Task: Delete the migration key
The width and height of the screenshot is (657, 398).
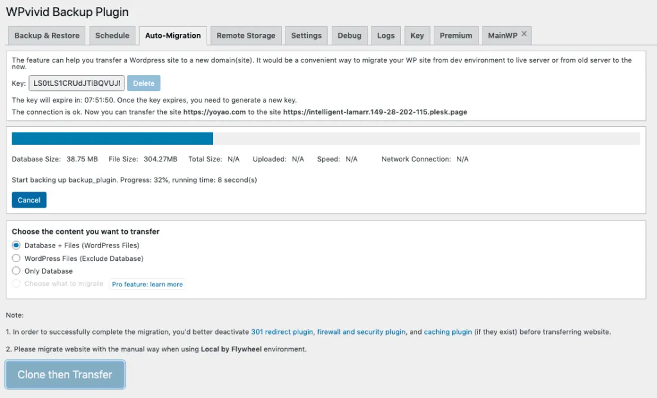Action: point(142,83)
